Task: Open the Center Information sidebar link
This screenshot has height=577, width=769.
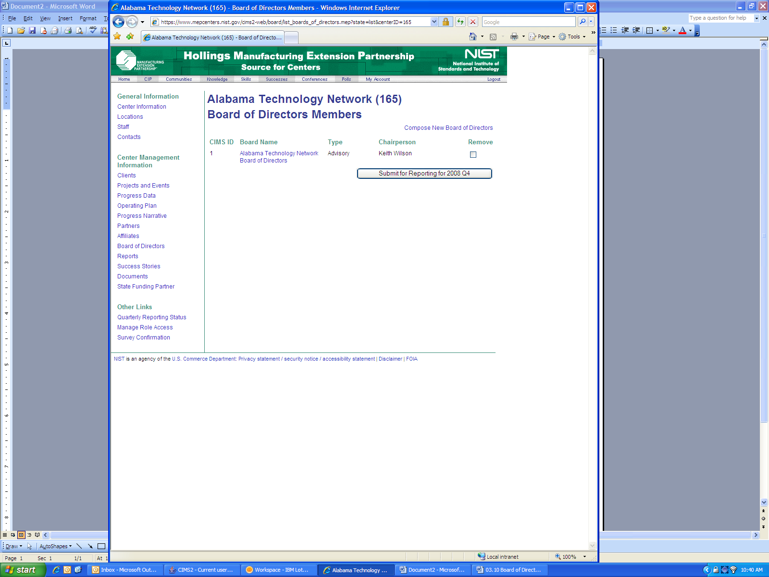Action: click(142, 107)
